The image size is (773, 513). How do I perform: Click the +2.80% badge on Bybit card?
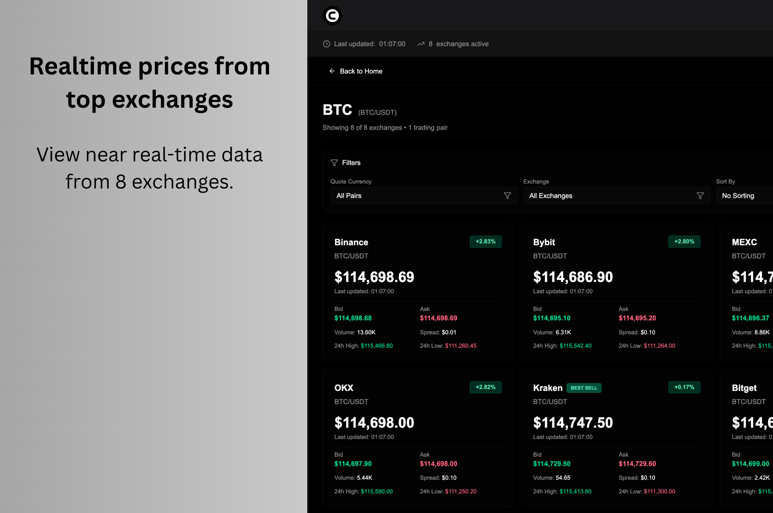coord(684,241)
